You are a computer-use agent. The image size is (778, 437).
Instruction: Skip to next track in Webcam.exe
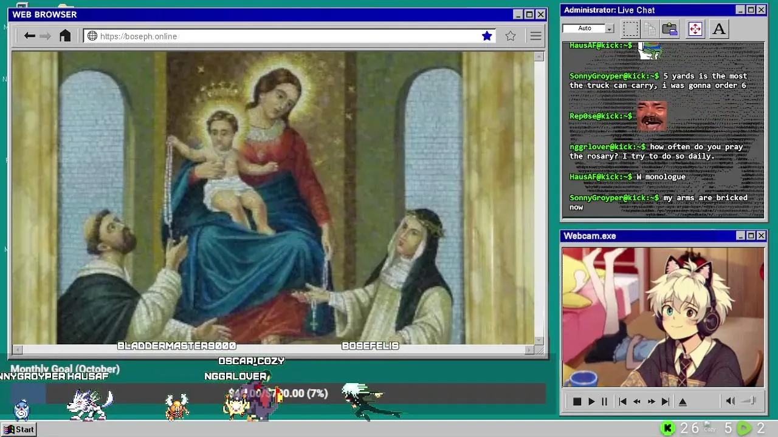click(x=665, y=401)
